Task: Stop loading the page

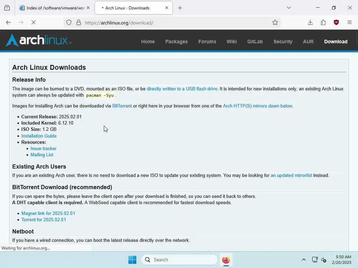Action: click(34, 22)
